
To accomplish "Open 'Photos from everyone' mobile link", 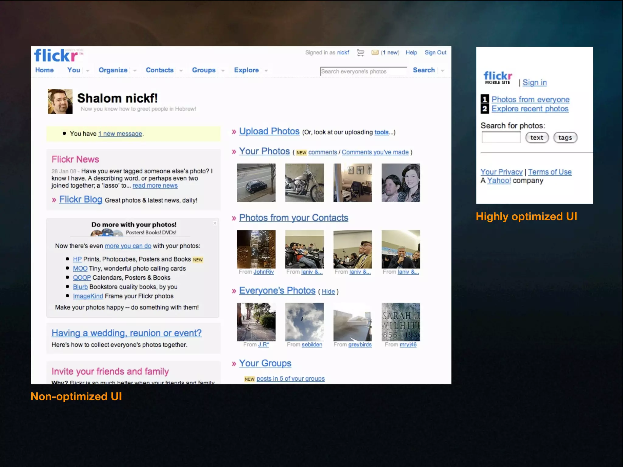I will (x=530, y=99).
